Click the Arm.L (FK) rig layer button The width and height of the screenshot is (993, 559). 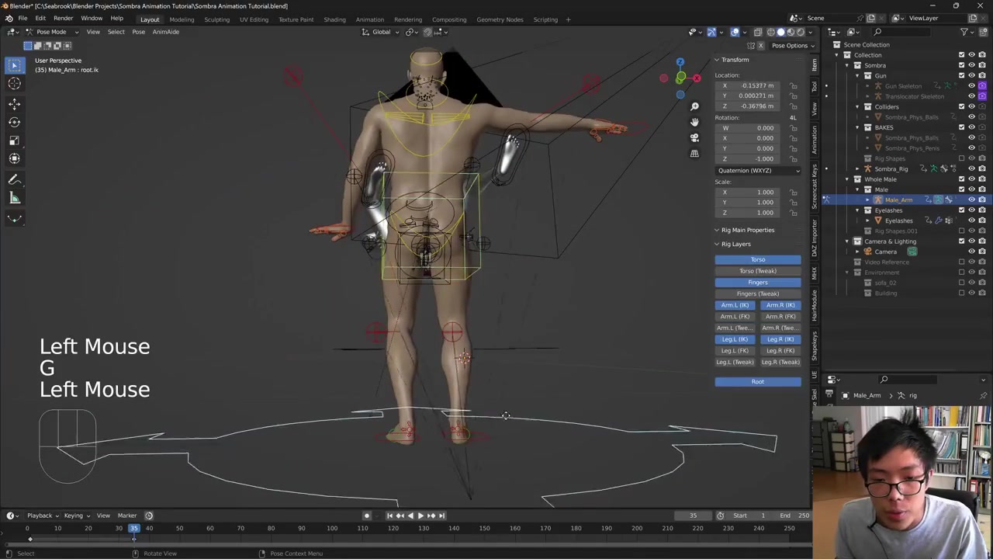[x=735, y=316]
